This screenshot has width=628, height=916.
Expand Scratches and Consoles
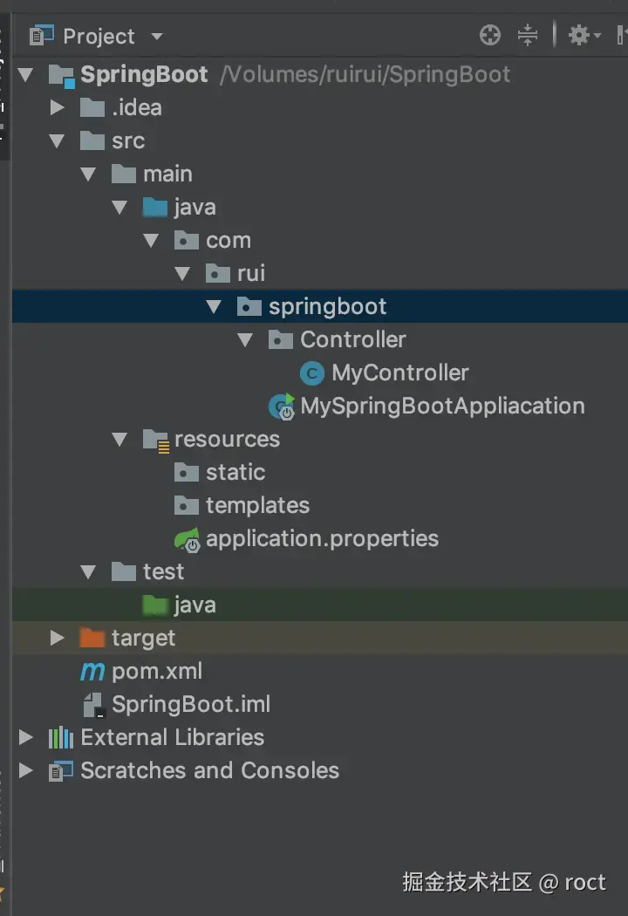pyautogui.click(x=25, y=770)
